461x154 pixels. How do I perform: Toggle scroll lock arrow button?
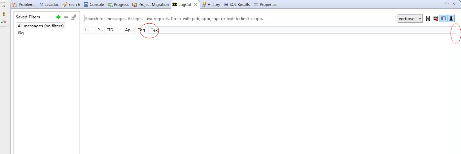tap(451, 19)
